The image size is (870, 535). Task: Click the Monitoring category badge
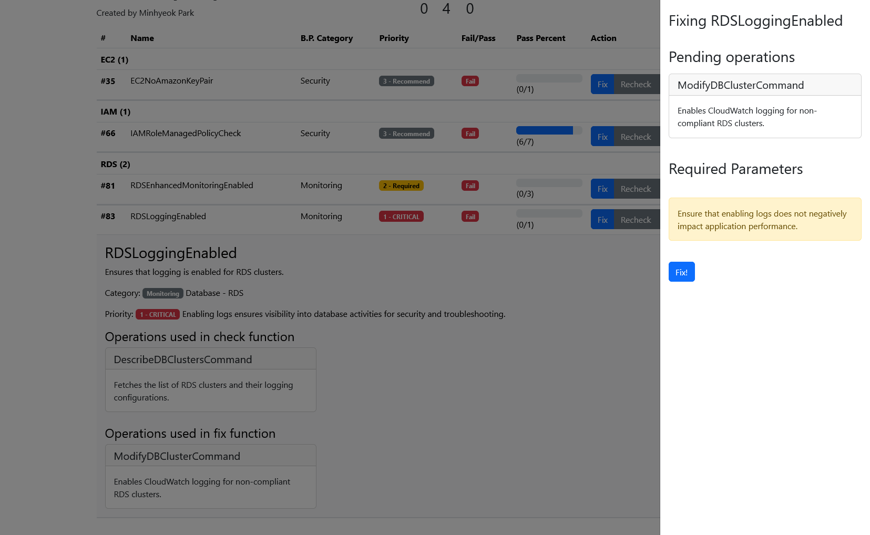(163, 293)
